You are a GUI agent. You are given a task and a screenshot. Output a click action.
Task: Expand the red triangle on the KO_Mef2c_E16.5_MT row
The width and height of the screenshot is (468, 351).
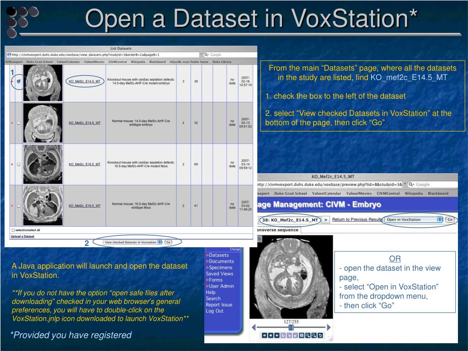12,164
